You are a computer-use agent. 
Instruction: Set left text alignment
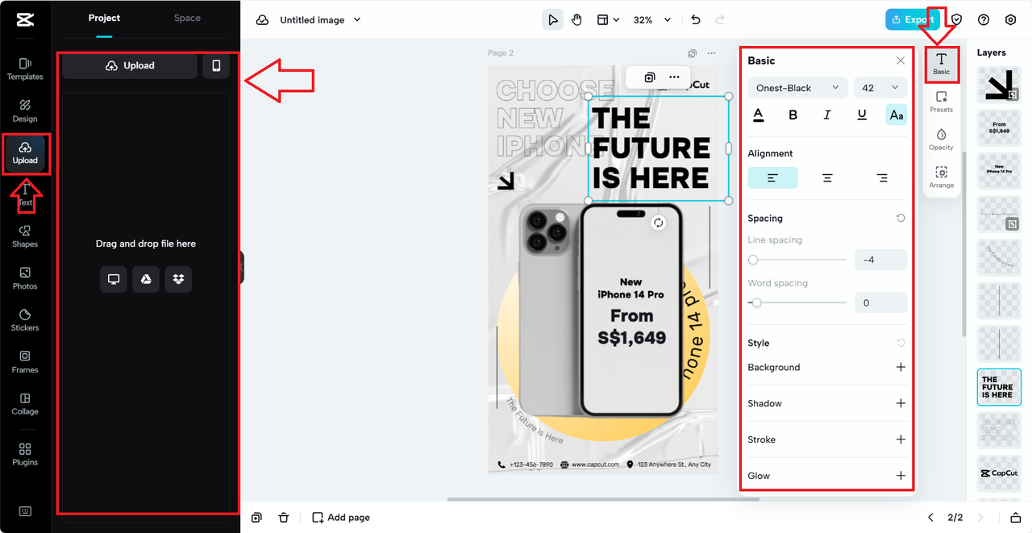pos(772,178)
